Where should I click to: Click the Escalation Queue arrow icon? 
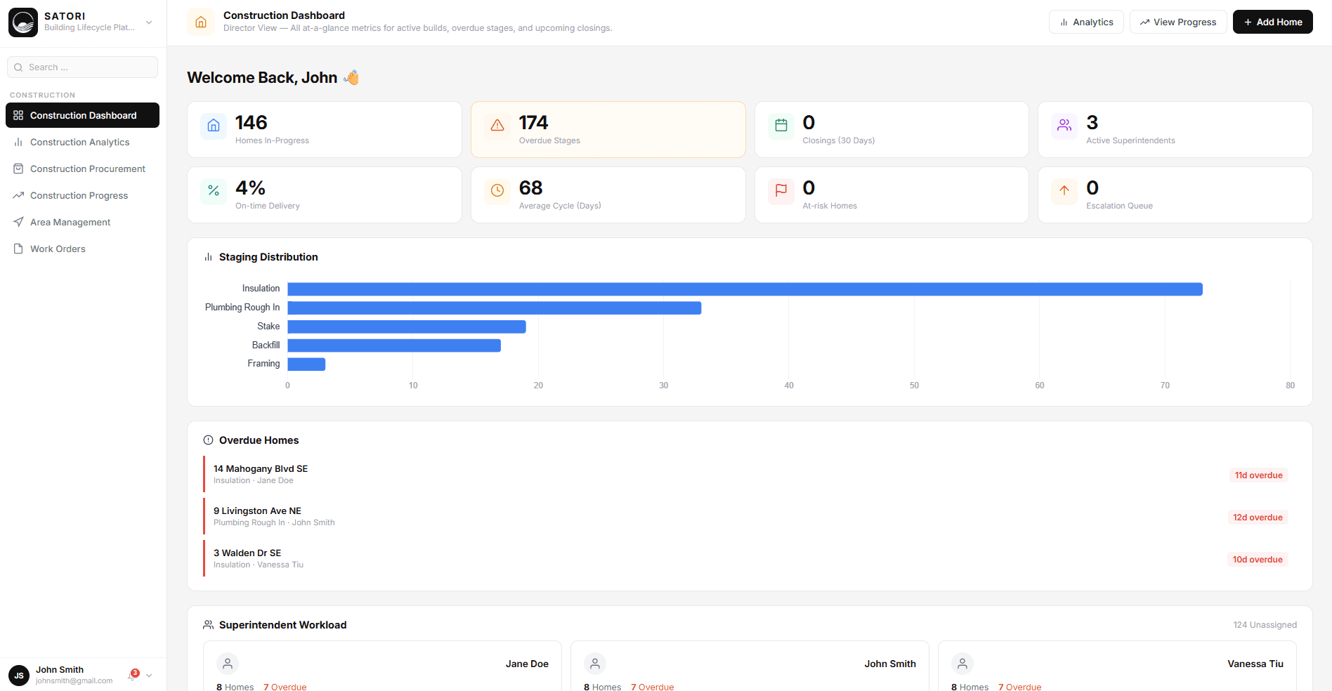click(1064, 191)
